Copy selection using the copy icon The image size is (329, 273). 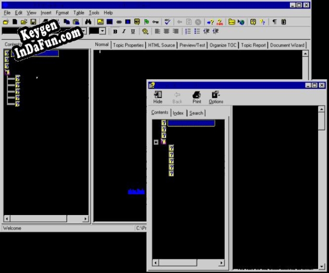coord(67,22)
